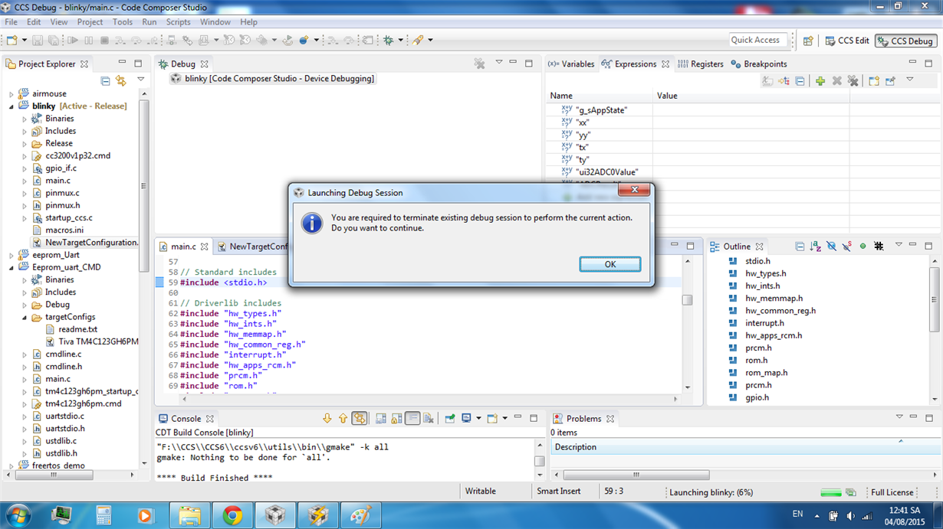Remove all expressions using the double-X icon
Image resolution: width=943 pixels, height=529 pixels.
[853, 80]
